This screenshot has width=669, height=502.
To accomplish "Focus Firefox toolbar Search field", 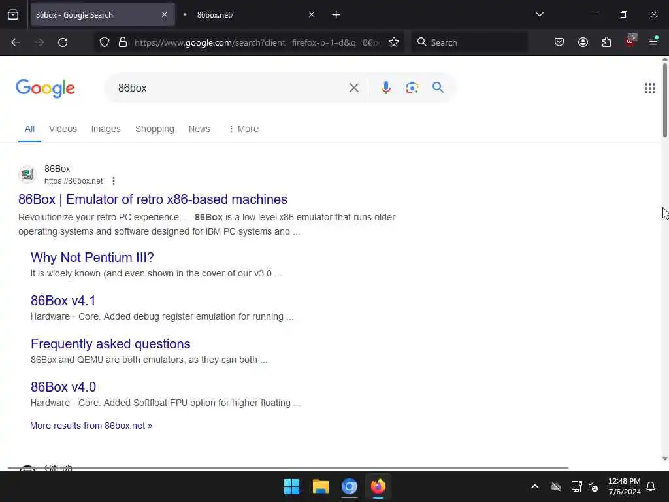I will tap(469, 42).
